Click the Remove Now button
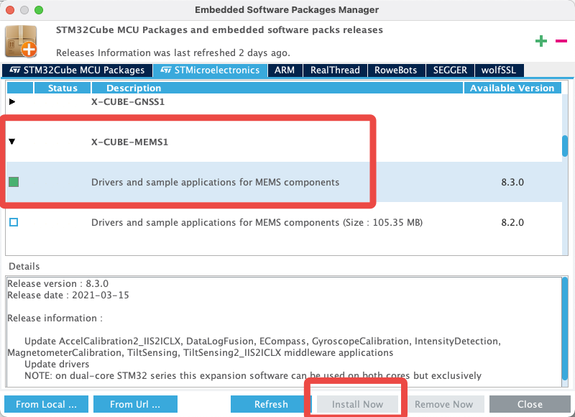The height and width of the screenshot is (417, 575). point(443,404)
